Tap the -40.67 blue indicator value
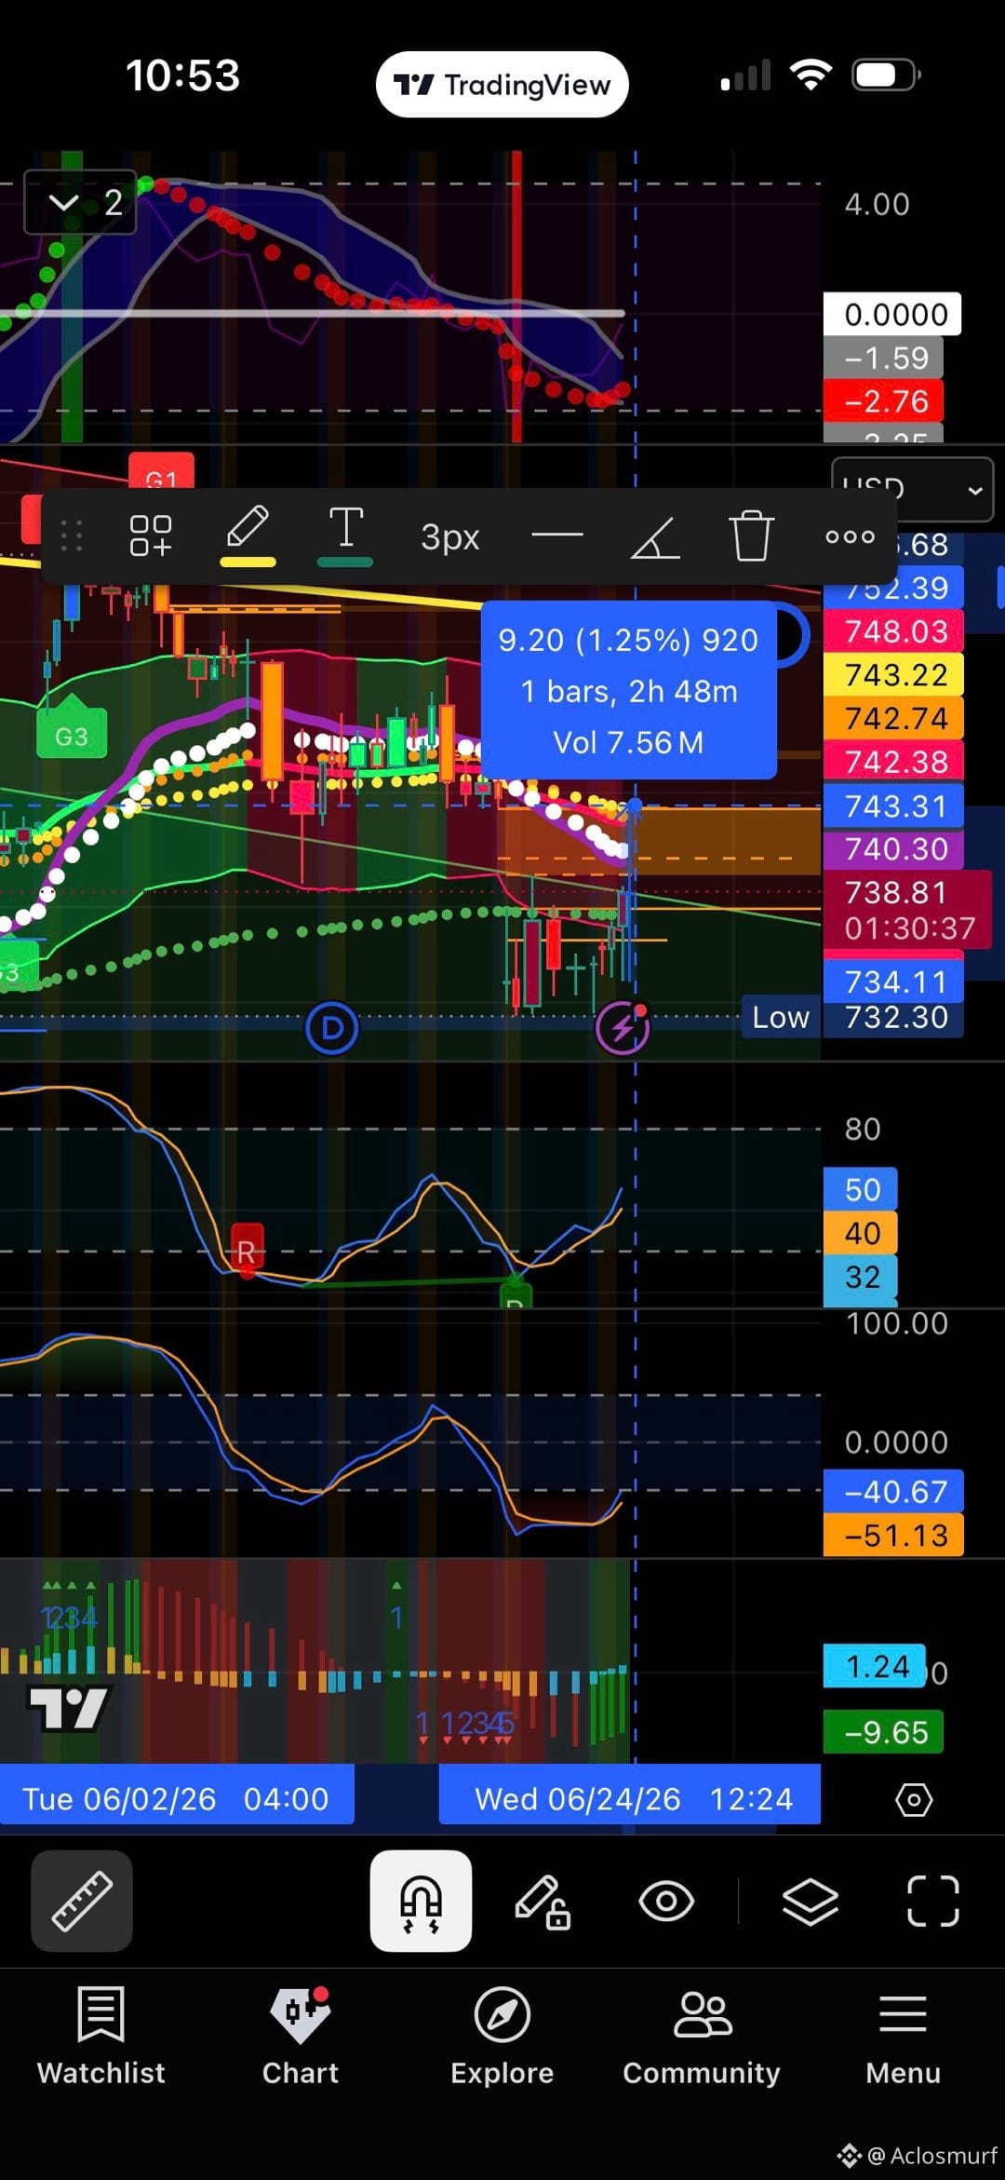 pos(893,1491)
